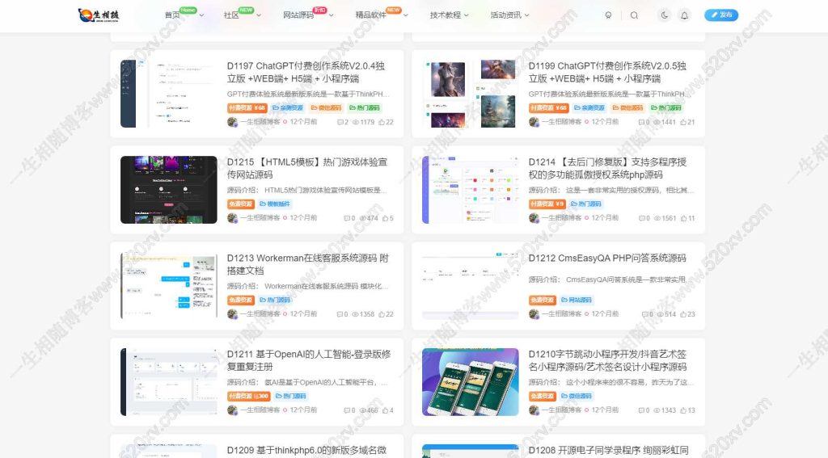Click the author avatar on D1213 post
This screenshot has width=828, height=458.
(232, 314)
